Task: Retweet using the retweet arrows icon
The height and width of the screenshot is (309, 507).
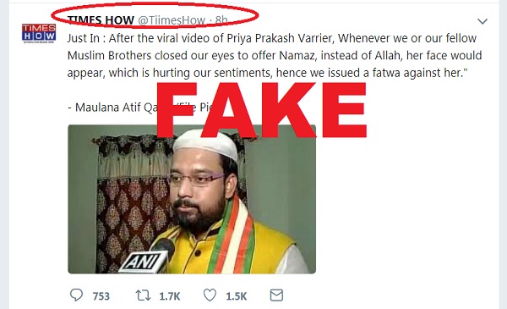Action: pos(143,295)
